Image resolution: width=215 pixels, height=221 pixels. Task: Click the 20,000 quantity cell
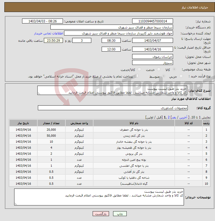(51, 130)
